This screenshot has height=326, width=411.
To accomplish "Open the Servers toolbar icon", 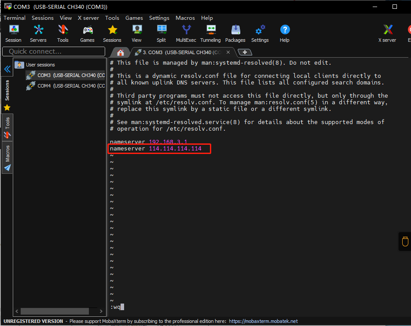I will 38,33.
